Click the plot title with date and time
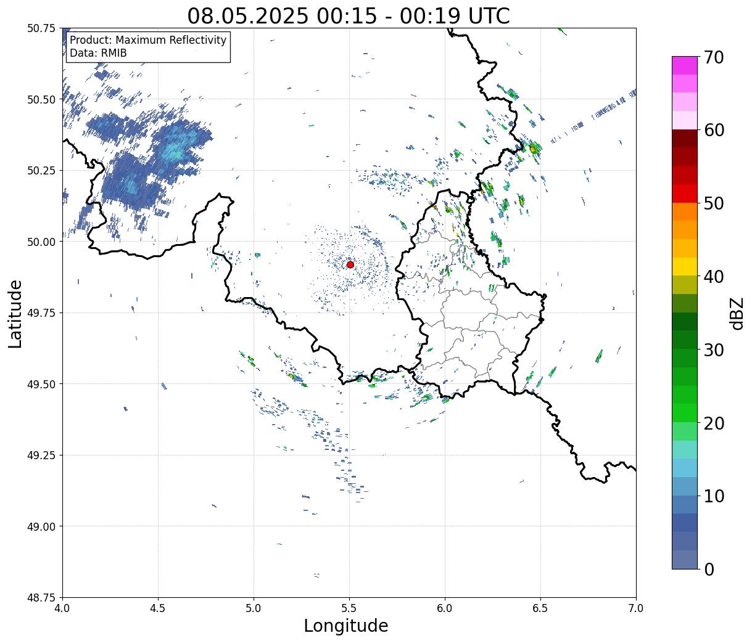 click(349, 15)
